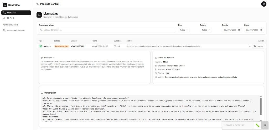The image size is (269, 130).
Task: Click the Duración column header
Action: pos(117,41)
